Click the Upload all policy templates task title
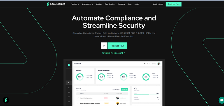224x106 pixels. (87, 98)
